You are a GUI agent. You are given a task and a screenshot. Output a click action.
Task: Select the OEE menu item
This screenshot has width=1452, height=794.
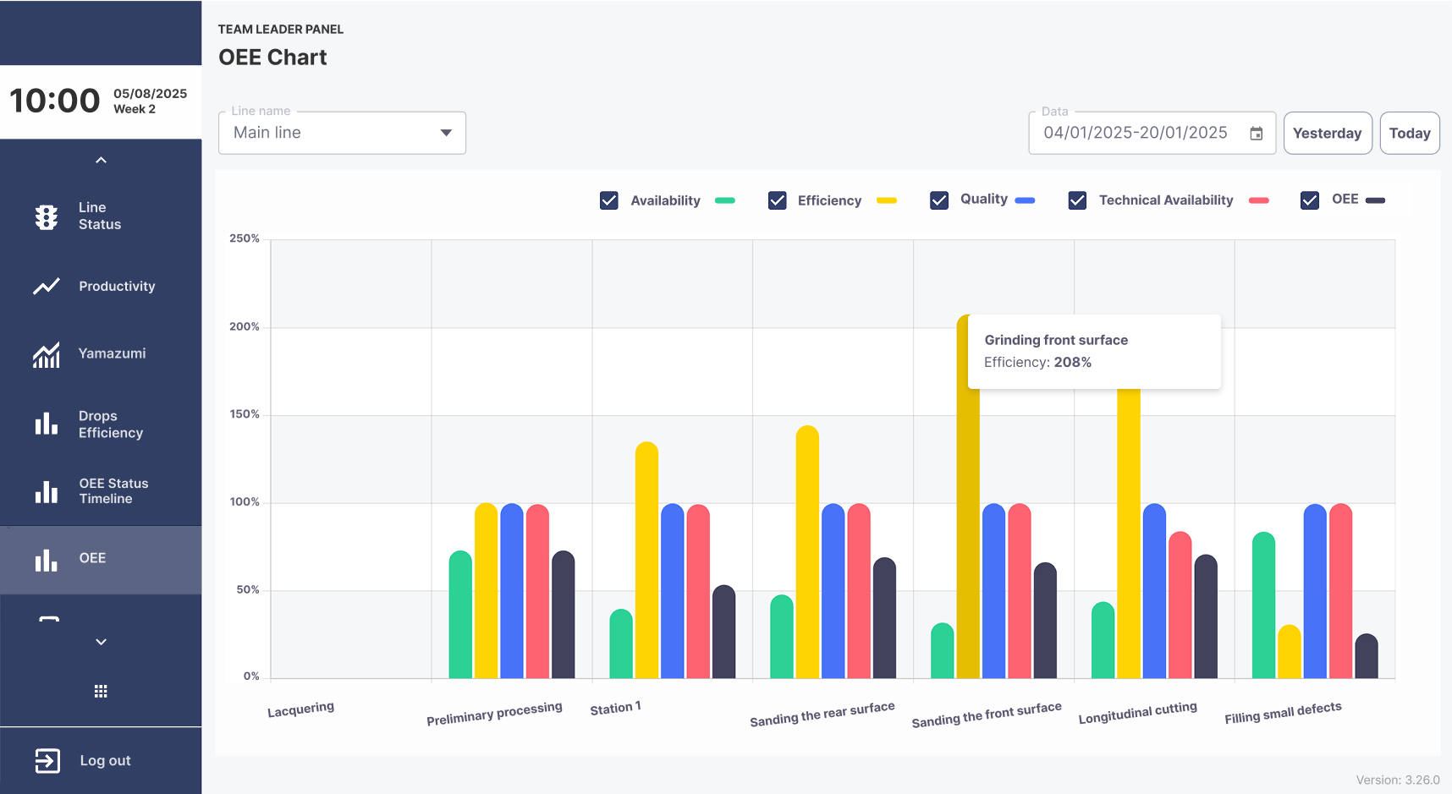(x=101, y=559)
